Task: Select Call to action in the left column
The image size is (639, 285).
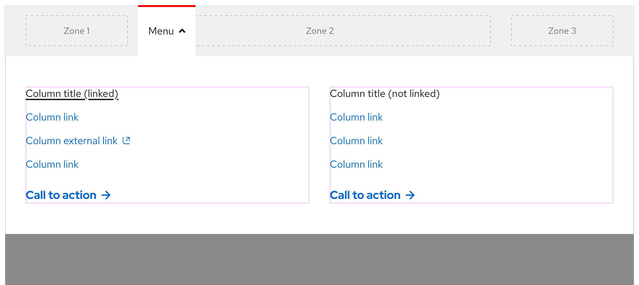Action: click(61, 195)
